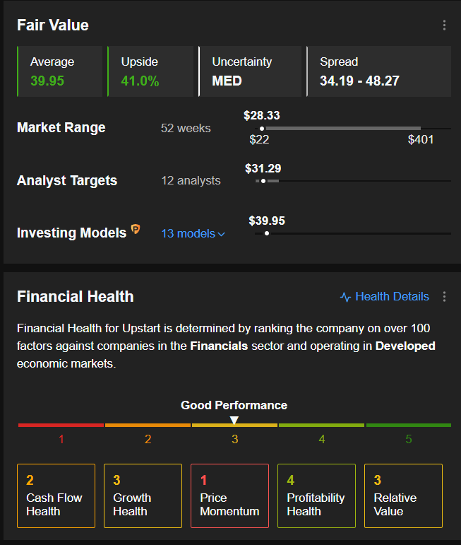
Task: Expand the 13 models dropdown
Action: [x=193, y=233]
